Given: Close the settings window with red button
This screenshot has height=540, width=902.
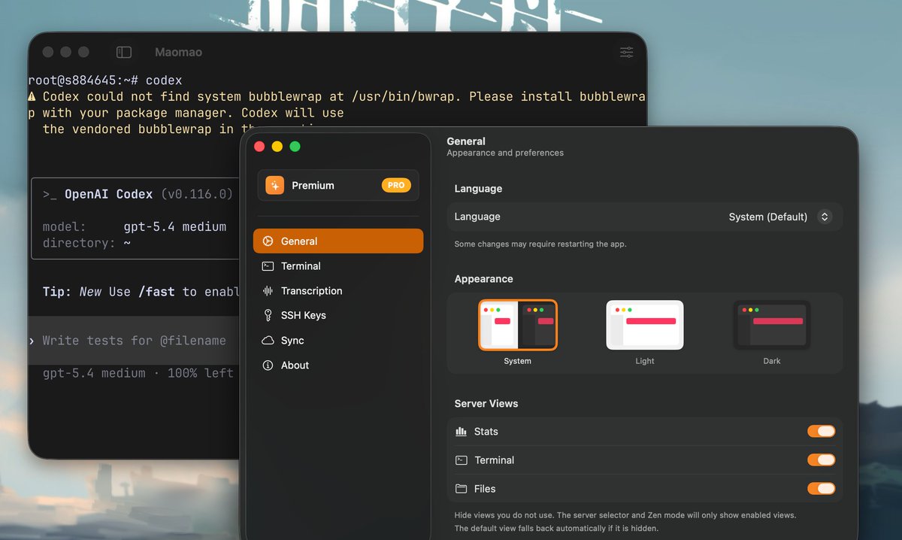Looking at the screenshot, I should [259, 147].
